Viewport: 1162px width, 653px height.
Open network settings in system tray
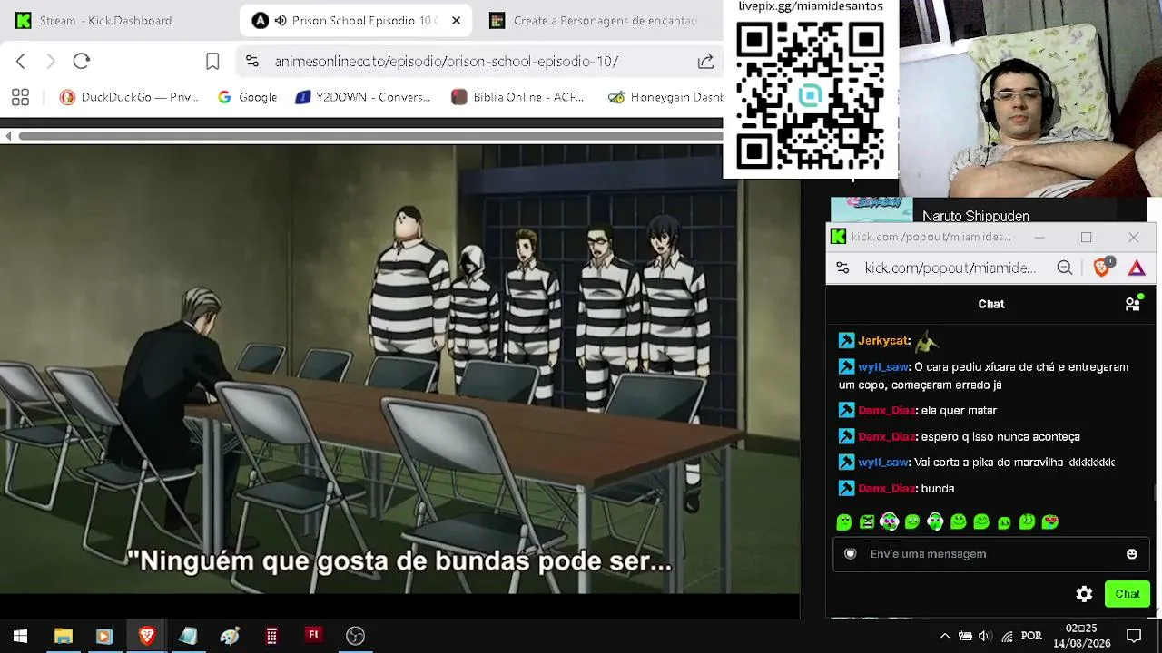click(x=1007, y=636)
